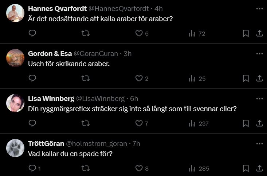
Task: Like Lisa Winnberg's tweet
Action: (139, 123)
